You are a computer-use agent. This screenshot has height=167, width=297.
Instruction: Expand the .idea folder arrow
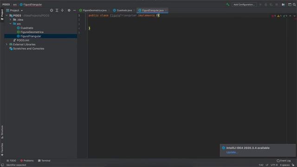point(10,19)
